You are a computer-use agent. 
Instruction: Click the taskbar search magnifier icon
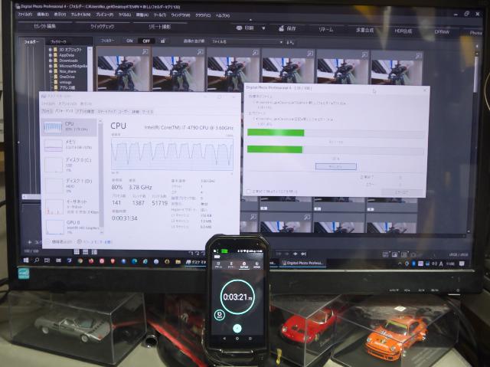click(x=37, y=260)
